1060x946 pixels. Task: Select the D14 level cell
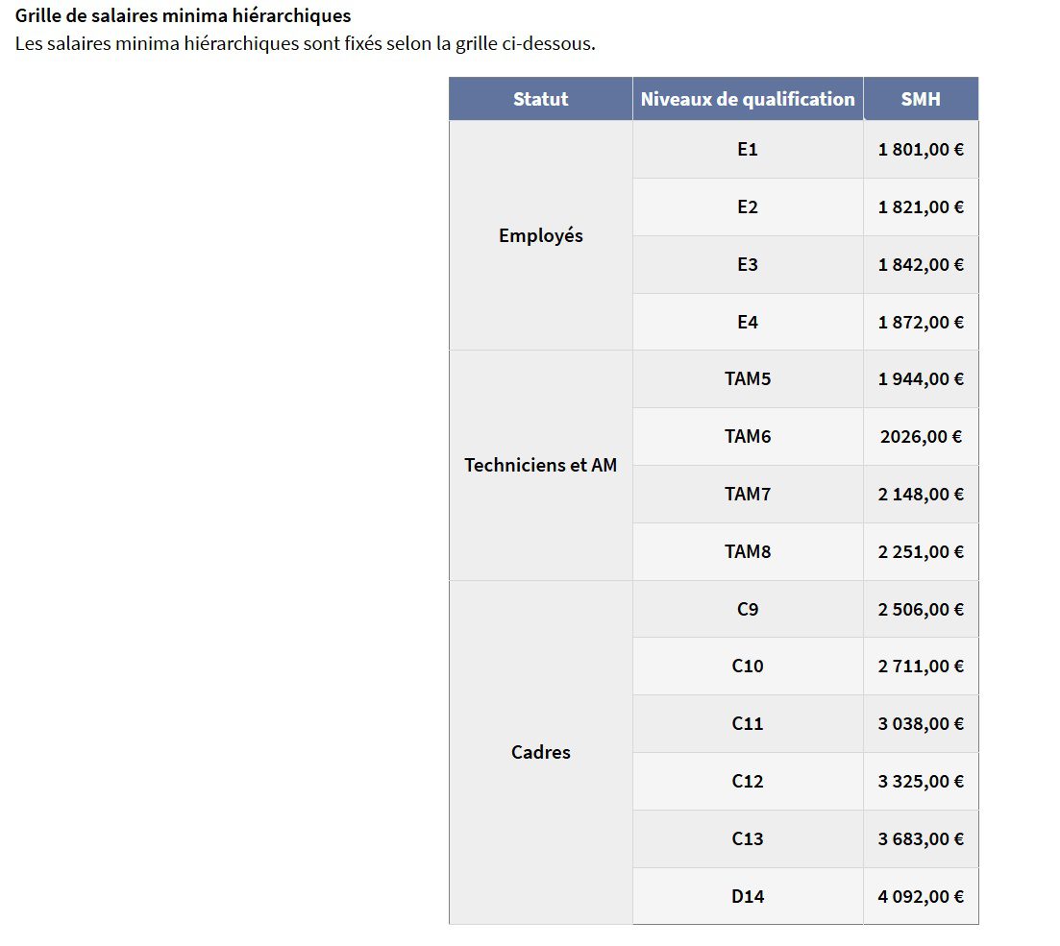(x=748, y=896)
